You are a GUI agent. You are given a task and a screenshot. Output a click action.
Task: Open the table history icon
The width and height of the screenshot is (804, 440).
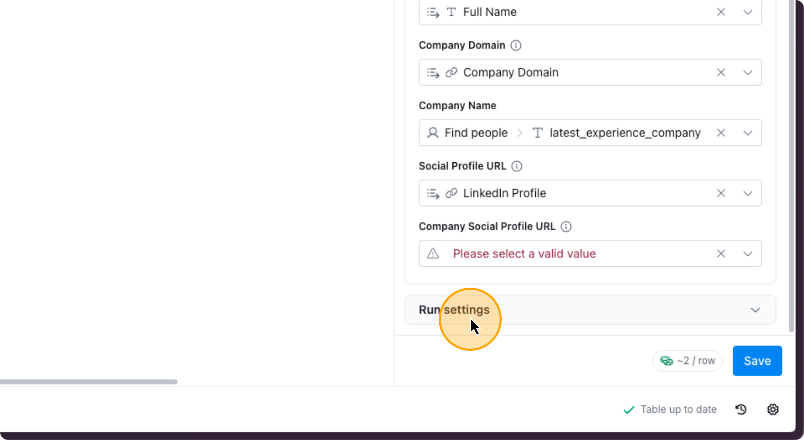(741, 410)
